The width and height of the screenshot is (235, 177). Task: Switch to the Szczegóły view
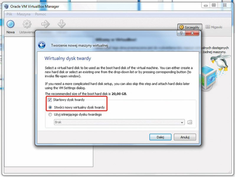(190, 27)
